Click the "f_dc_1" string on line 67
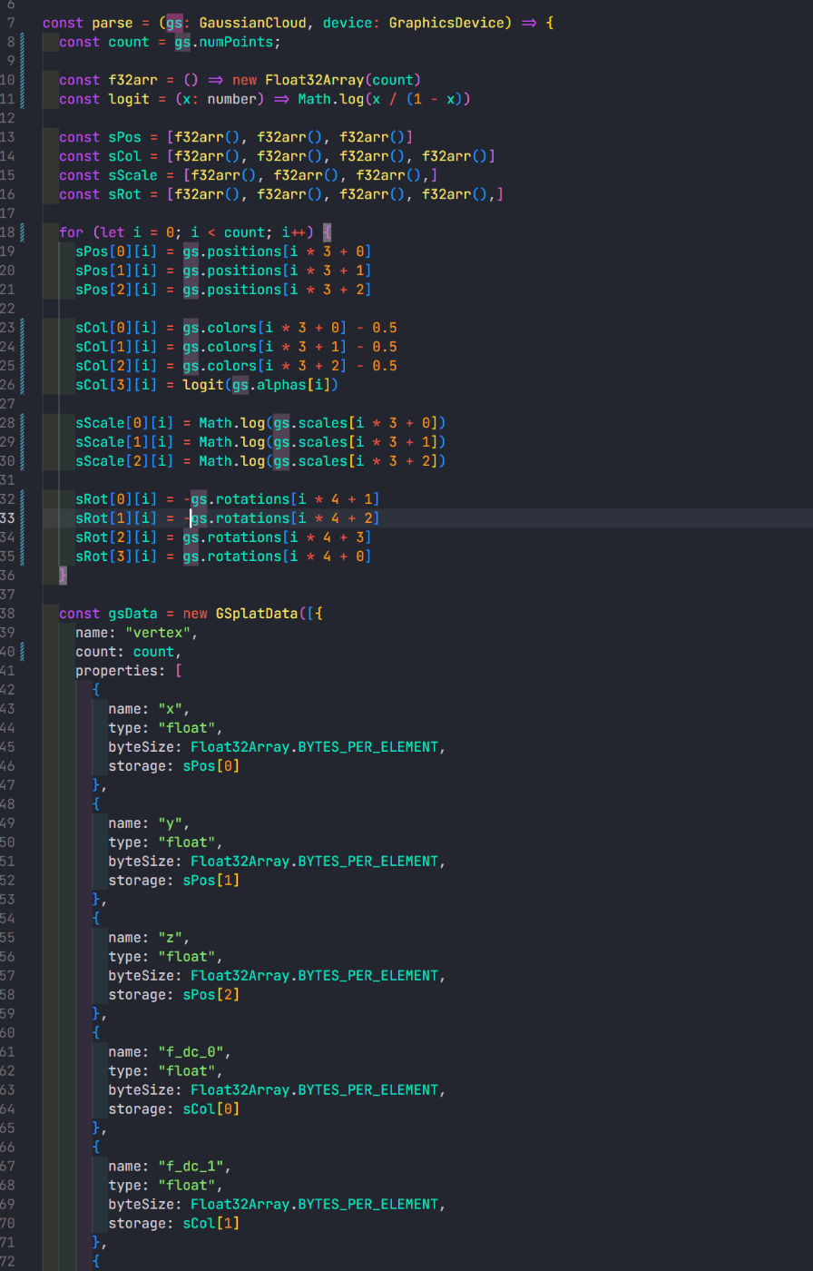Viewport: 813px width, 1271px height. tap(191, 1167)
